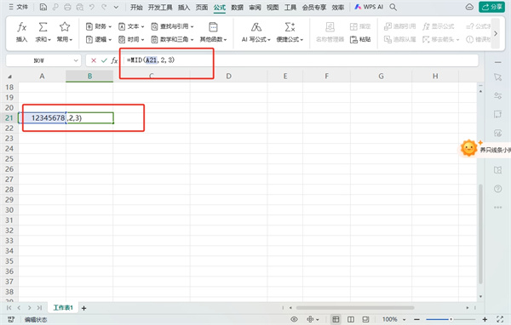Open the 100% zoom level dropdown

coord(393,319)
